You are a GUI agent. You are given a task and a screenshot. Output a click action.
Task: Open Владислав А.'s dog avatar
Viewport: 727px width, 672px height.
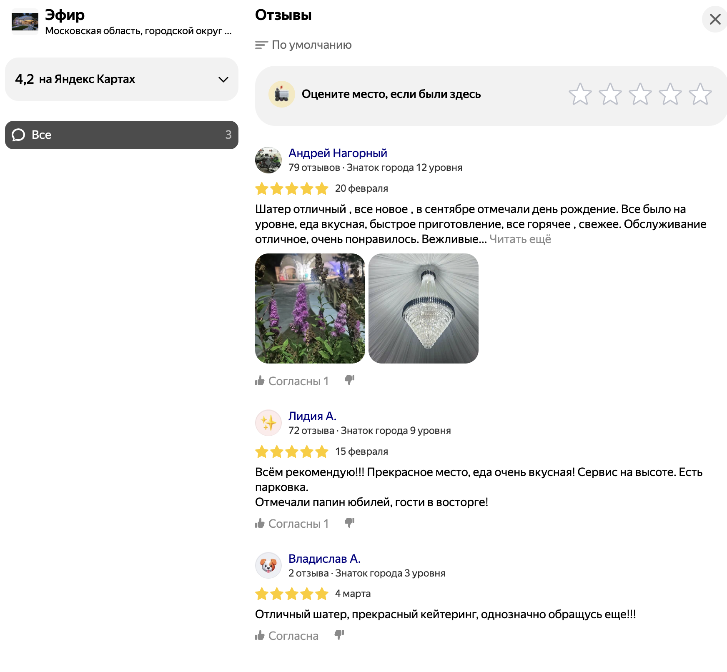coord(268,565)
